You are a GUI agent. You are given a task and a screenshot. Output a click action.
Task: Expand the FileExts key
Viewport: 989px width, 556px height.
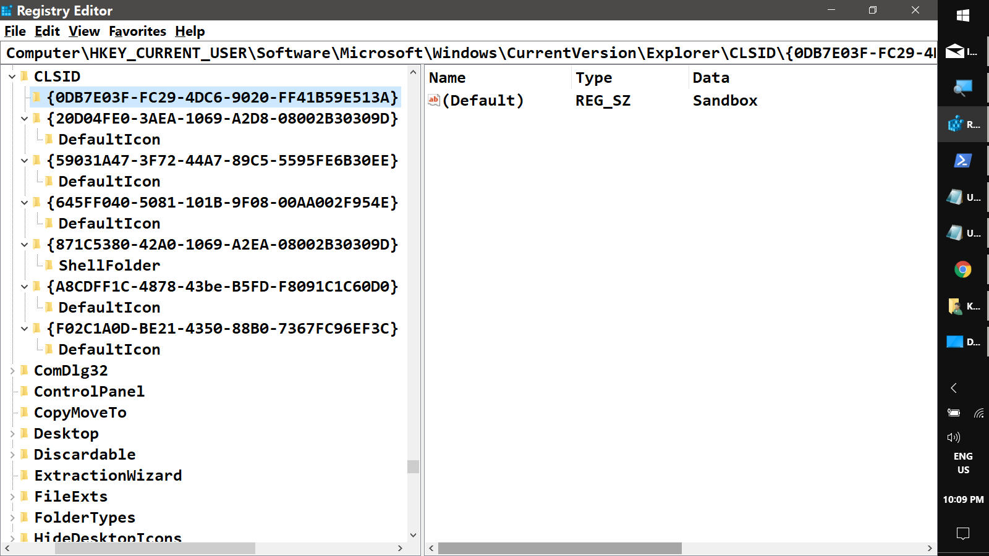[12, 497]
